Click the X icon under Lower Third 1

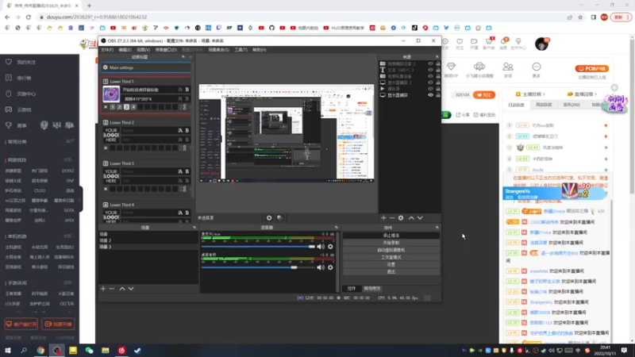click(x=106, y=107)
